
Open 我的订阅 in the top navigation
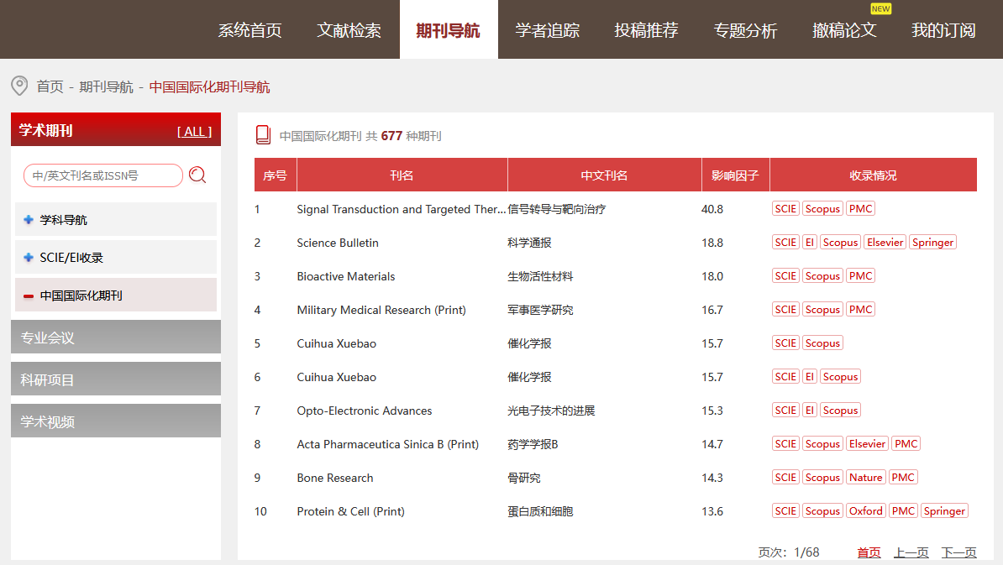[943, 30]
